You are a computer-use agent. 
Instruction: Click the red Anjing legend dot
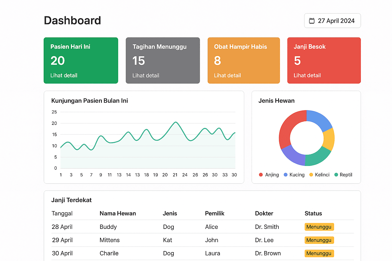[x=261, y=175]
